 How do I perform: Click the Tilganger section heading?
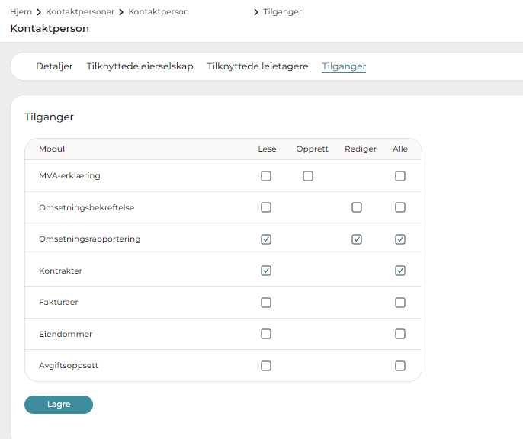pos(49,117)
